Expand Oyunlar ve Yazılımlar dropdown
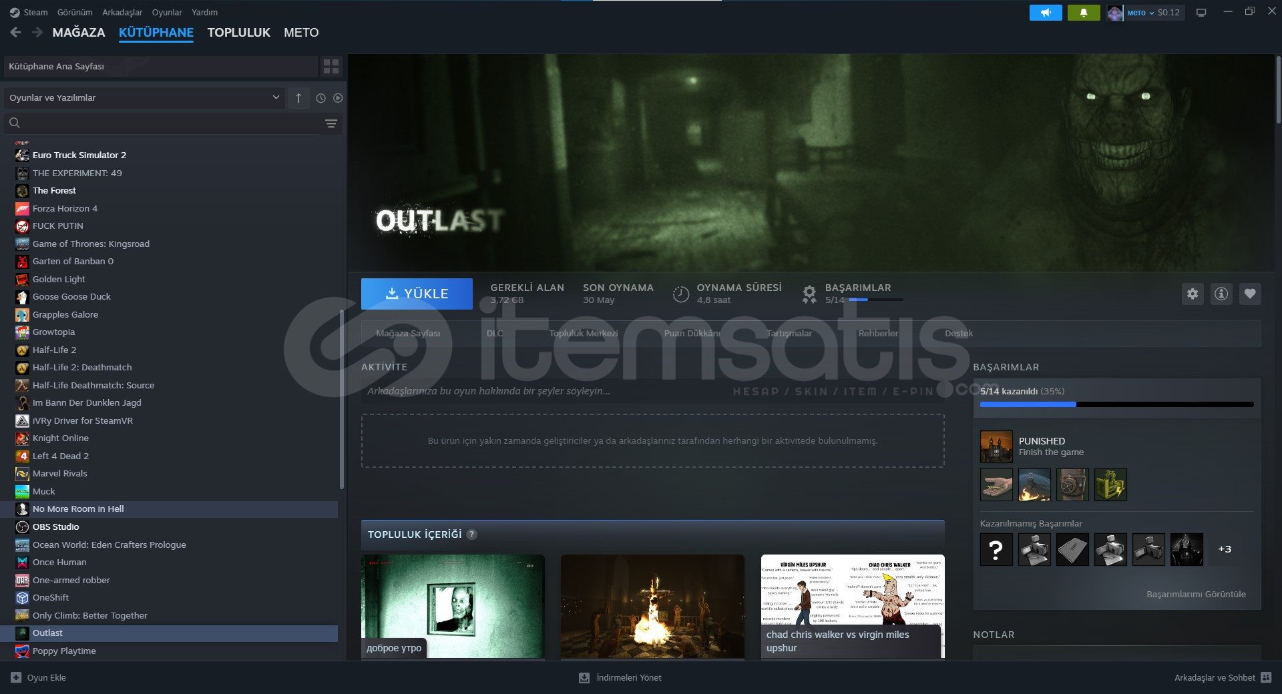The width and height of the screenshot is (1282, 694). point(144,98)
